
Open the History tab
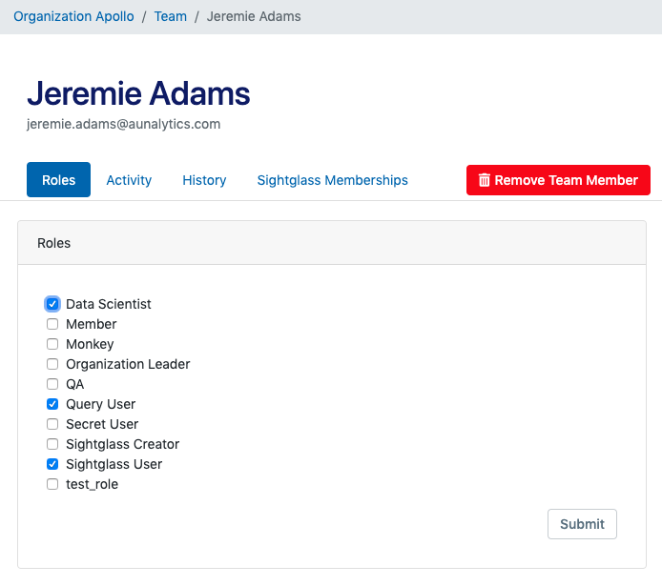[x=204, y=180]
